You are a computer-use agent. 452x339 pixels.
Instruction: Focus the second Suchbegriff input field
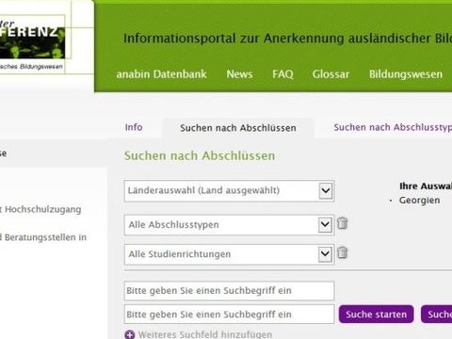coord(229,315)
